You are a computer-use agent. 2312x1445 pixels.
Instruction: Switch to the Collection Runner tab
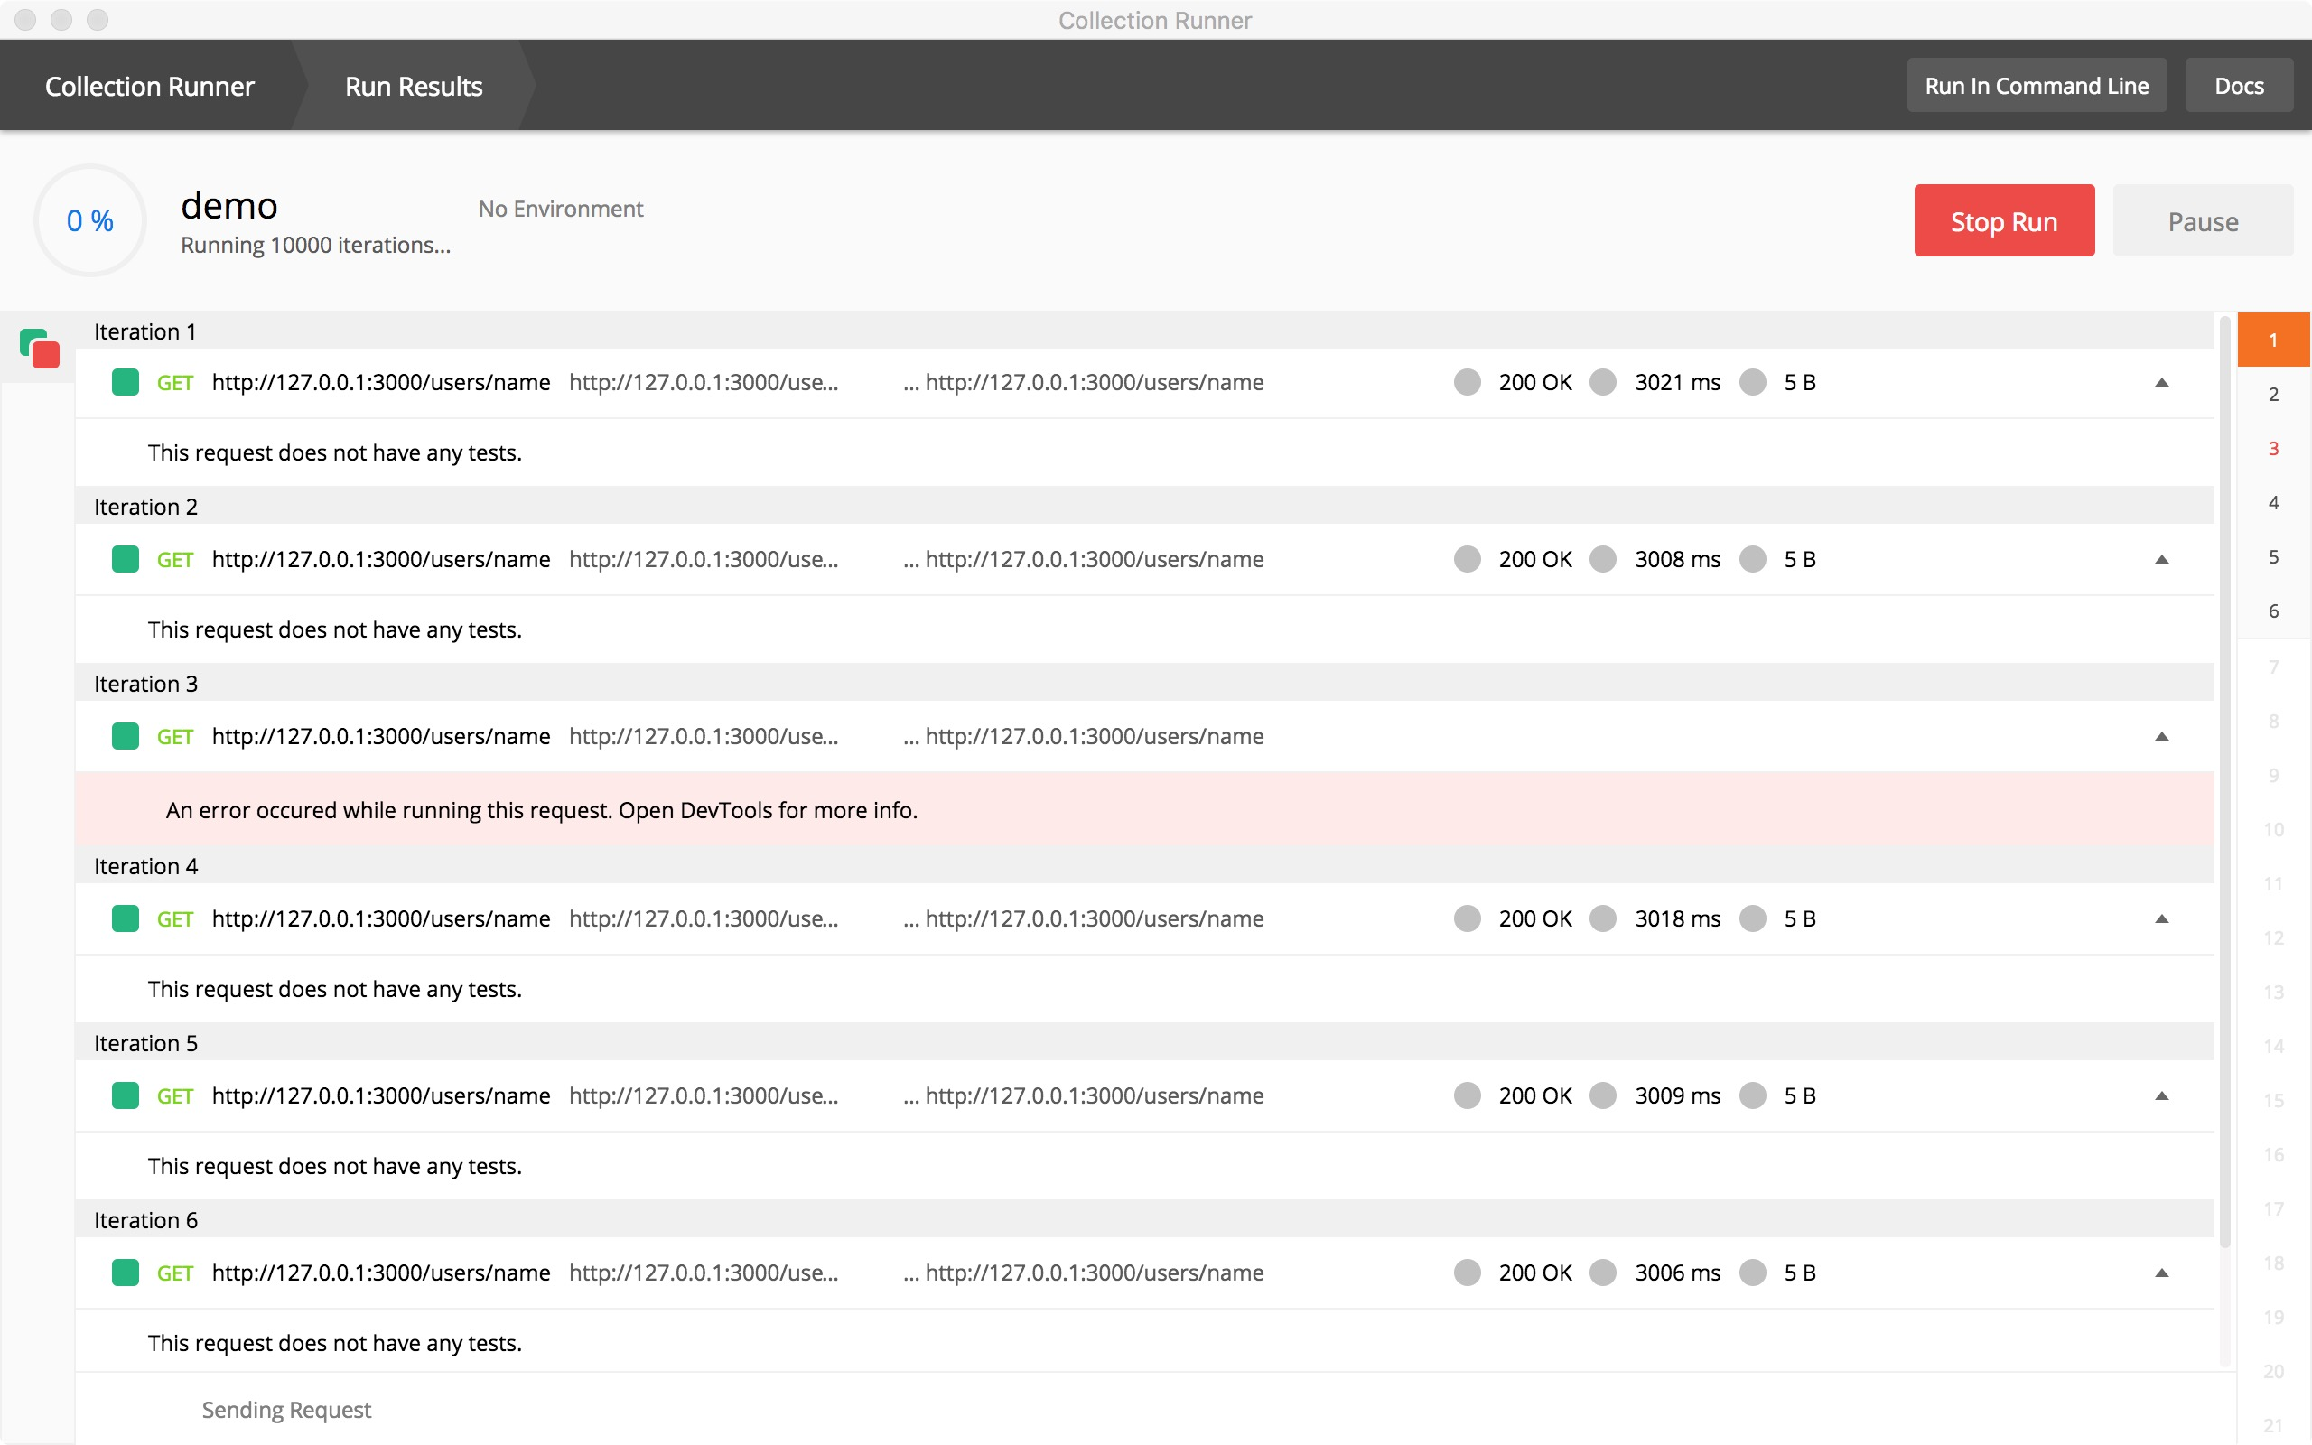[150, 86]
